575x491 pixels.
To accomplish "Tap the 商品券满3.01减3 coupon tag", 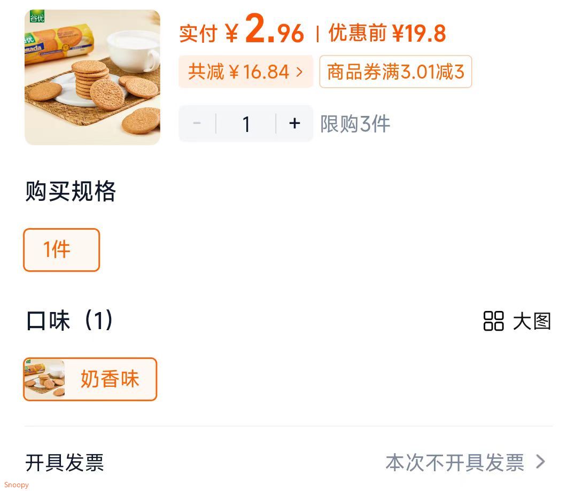I will (395, 72).
